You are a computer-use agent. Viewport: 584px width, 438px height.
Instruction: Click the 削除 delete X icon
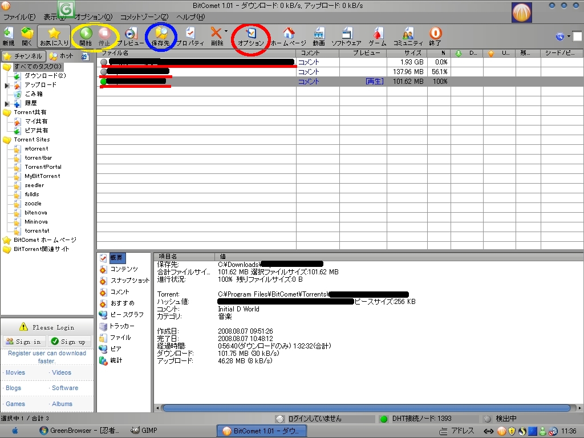coord(216,36)
